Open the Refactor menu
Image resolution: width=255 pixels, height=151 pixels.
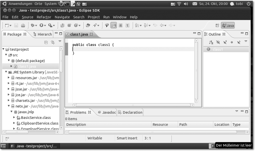[x=44, y=17]
